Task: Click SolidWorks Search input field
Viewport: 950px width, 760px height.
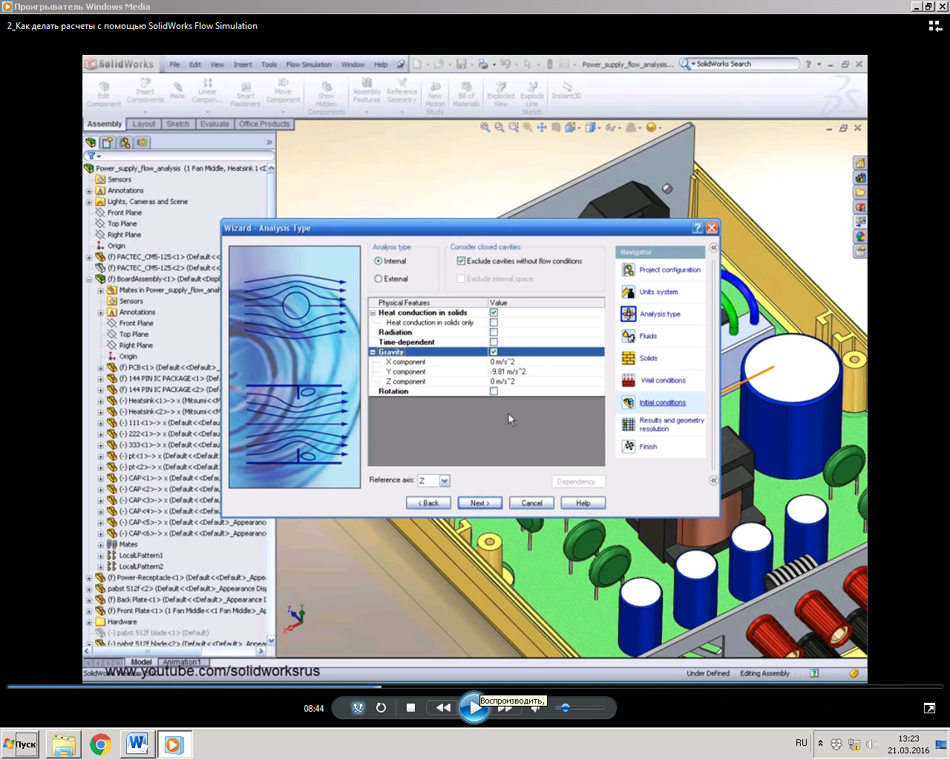Action: click(x=744, y=64)
